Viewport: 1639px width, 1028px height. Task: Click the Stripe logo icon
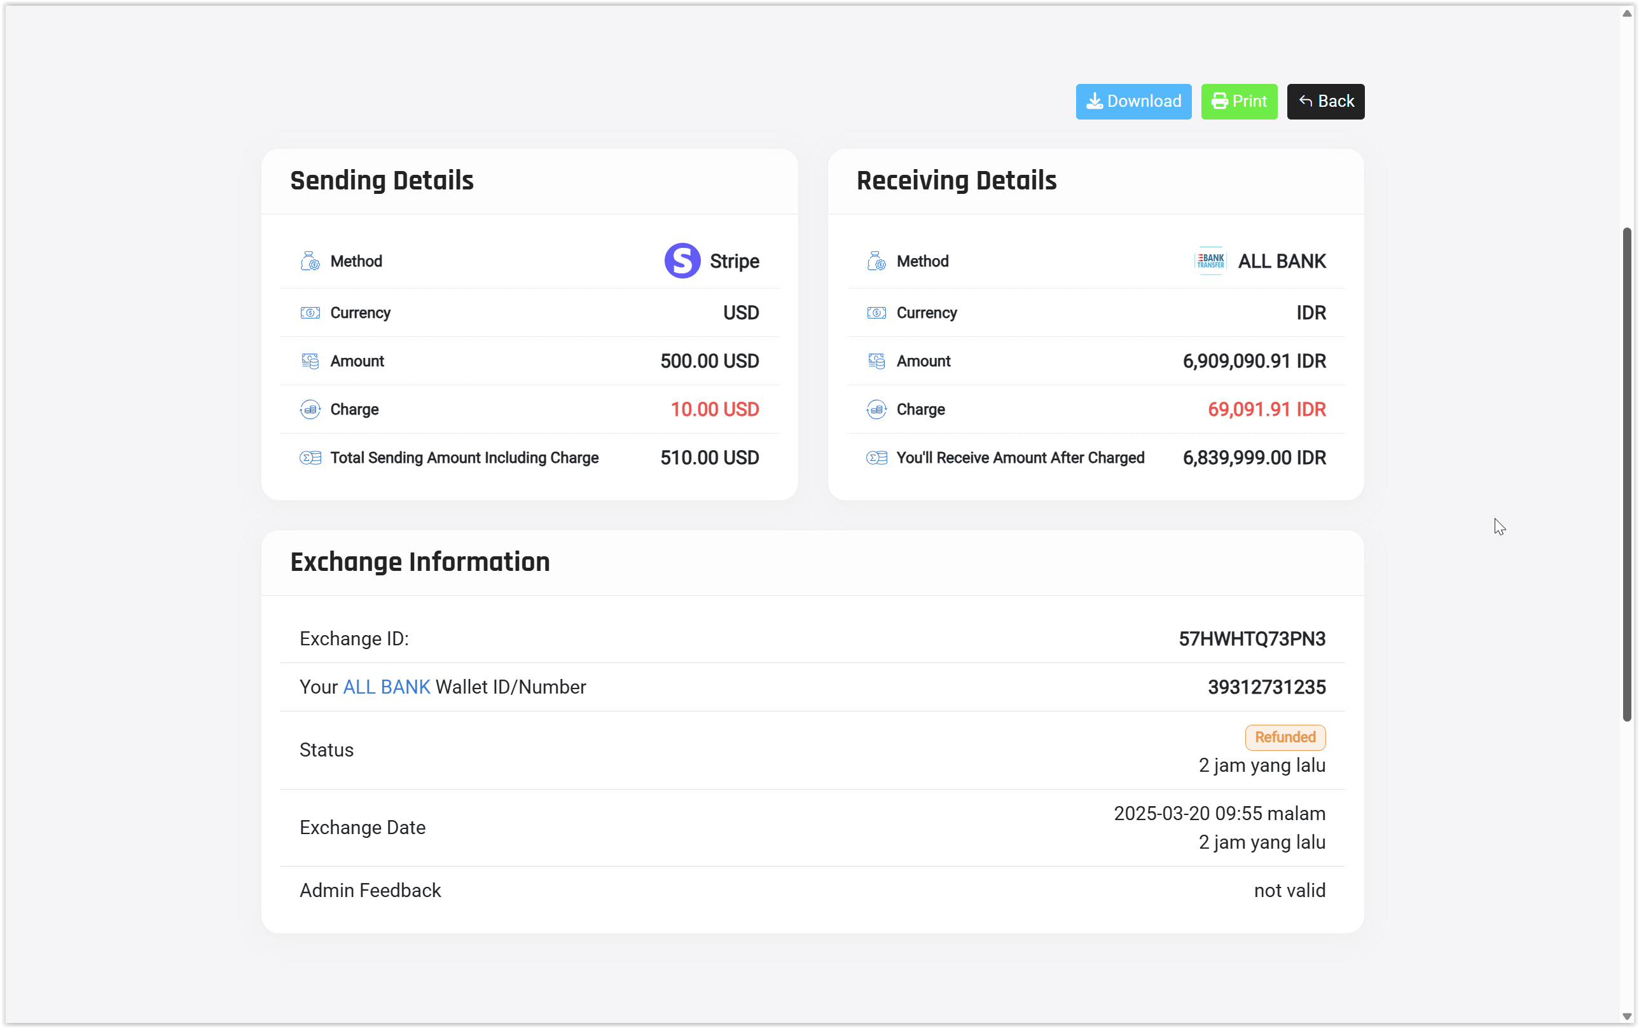tap(682, 261)
